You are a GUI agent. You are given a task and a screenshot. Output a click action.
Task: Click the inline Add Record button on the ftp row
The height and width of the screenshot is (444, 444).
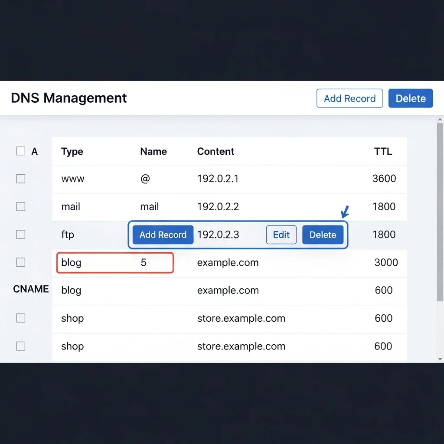(163, 235)
